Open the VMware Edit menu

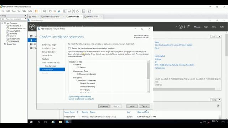click(x=8, y=11)
